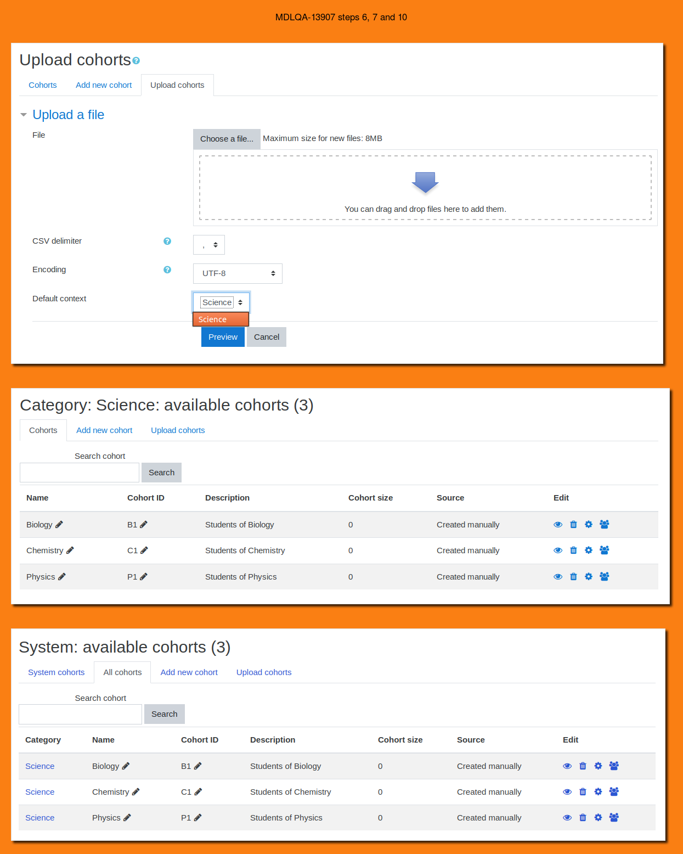Select Science option in context list
The width and height of the screenshot is (683, 854).
tap(221, 319)
